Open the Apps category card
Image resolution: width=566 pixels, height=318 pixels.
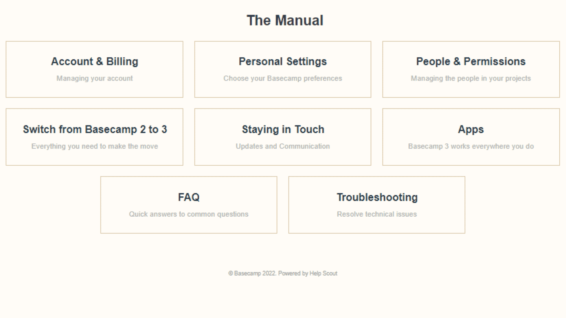(x=471, y=137)
